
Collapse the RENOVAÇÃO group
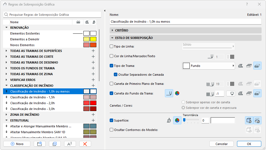[x=6, y=28]
